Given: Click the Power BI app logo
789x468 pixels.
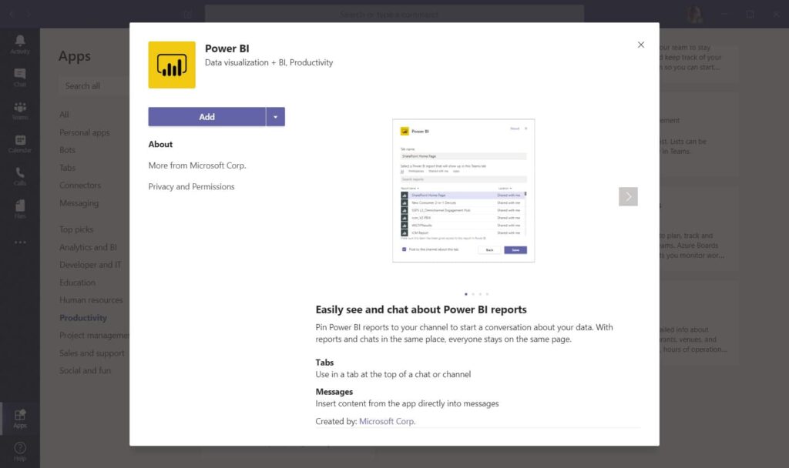Looking at the screenshot, I should [x=172, y=65].
